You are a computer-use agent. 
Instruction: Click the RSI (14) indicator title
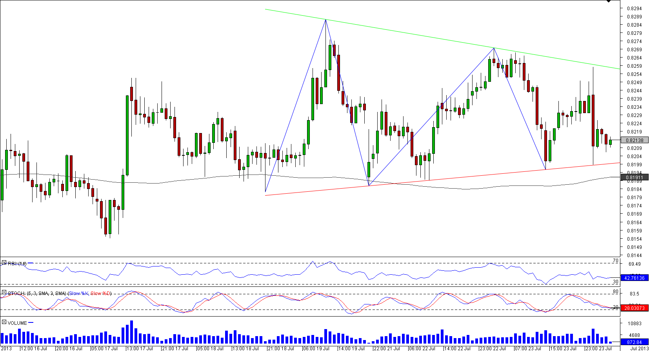coord(17,264)
